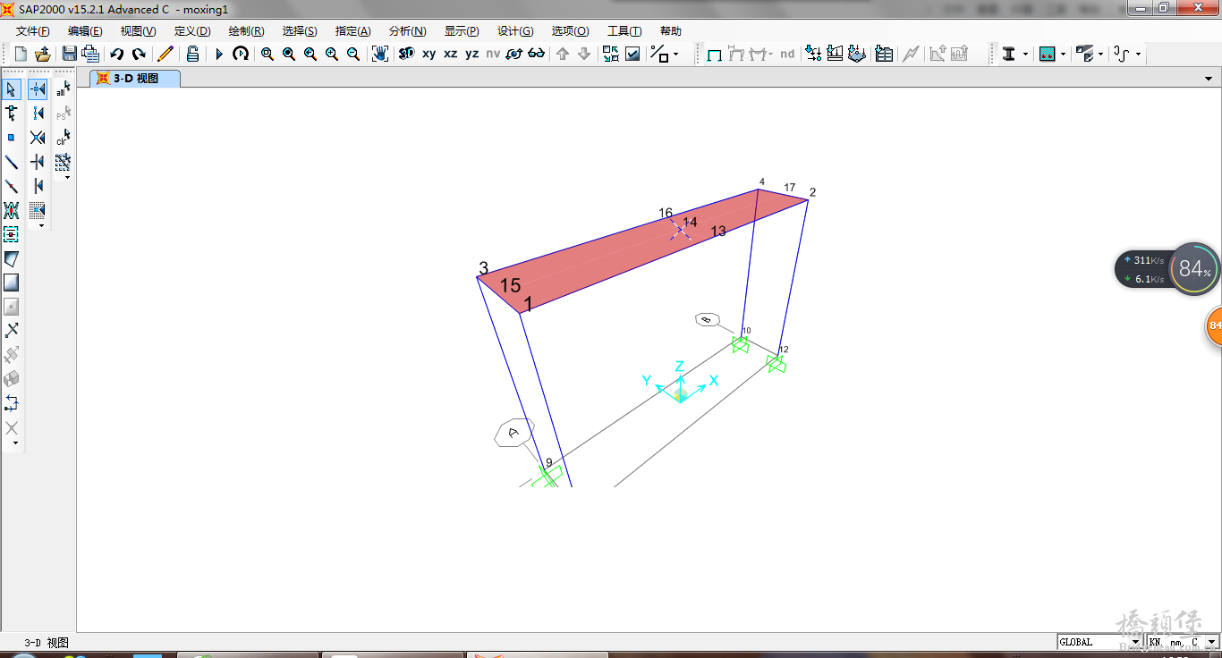Open a model file with the folder icon

click(x=42, y=54)
